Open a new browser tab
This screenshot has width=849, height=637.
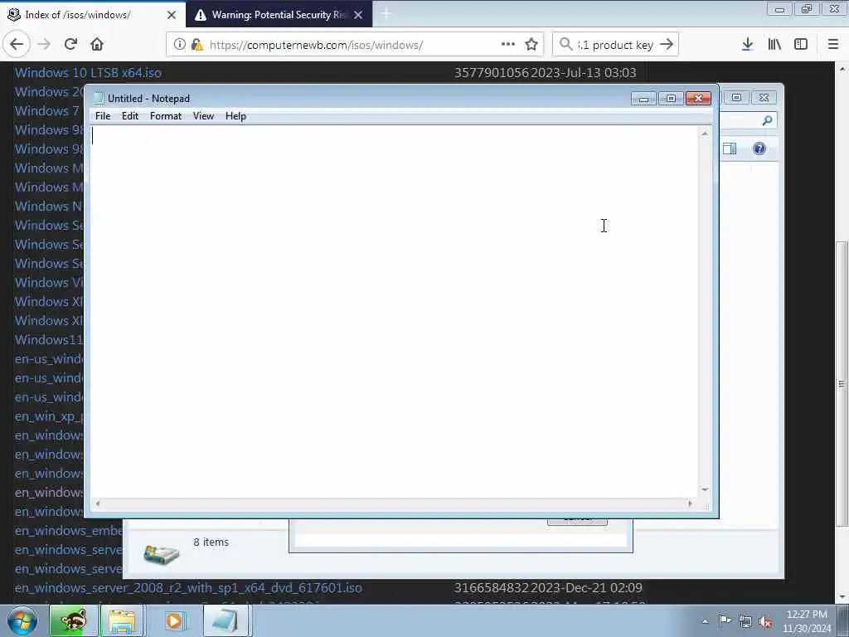click(386, 15)
